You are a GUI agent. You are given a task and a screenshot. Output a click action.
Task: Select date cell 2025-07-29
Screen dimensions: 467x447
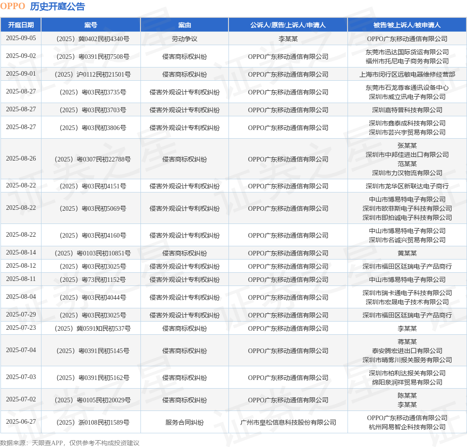click(x=21, y=314)
